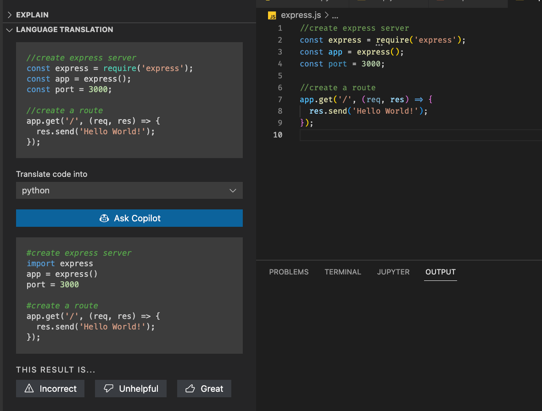The height and width of the screenshot is (411, 542).
Task: Click value 3000 on editor line 4
Action: pos(370,64)
